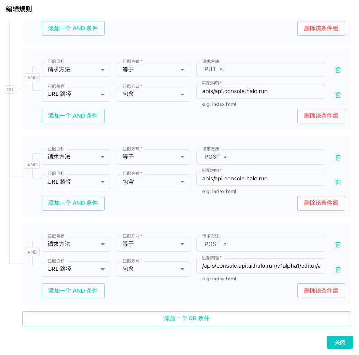Open 请求方法 target dropdown in middle POST group

pos(76,157)
